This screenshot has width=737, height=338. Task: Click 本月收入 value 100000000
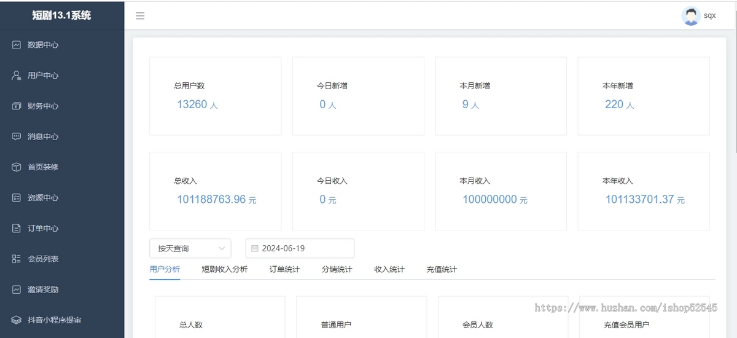coord(490,200)
